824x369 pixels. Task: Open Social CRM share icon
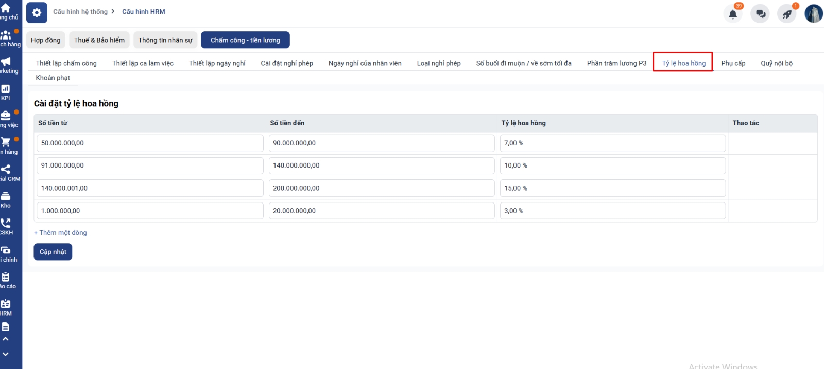(6, 172)
